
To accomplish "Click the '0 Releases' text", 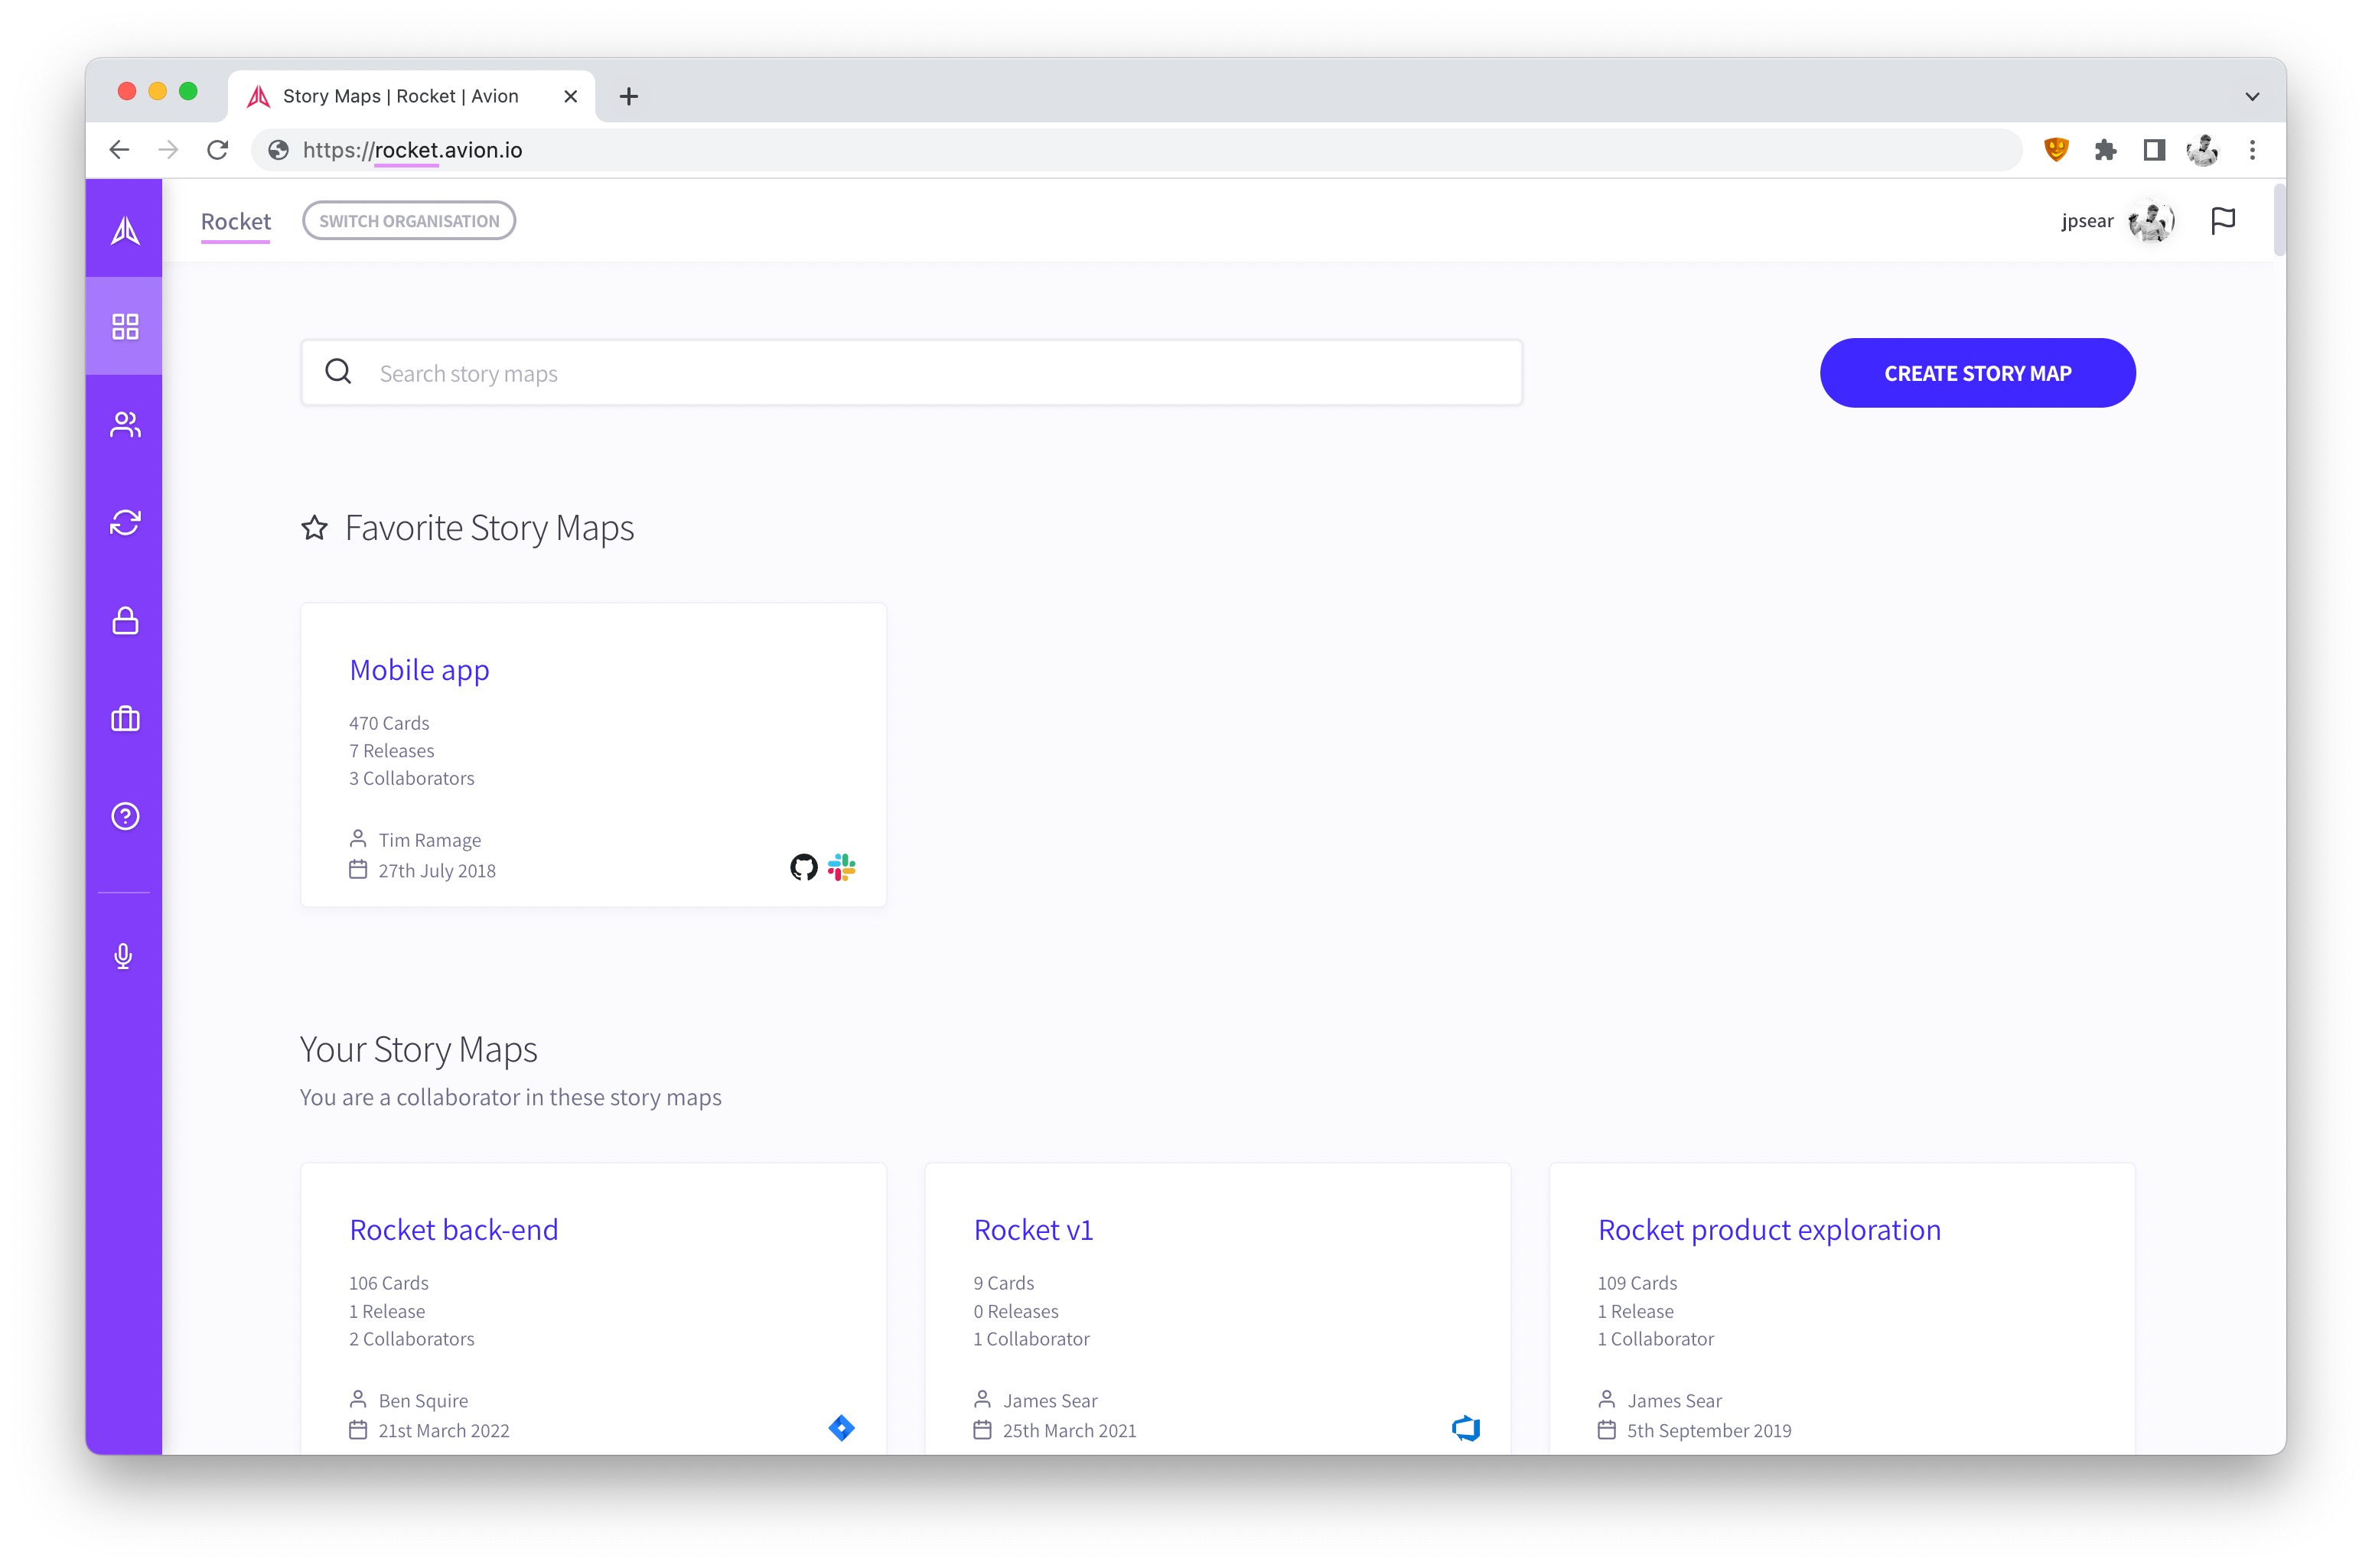I will tap(1015, 1311).
